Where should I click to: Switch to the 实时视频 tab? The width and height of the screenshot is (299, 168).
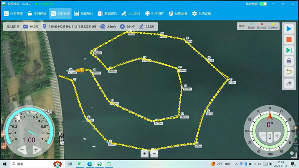tap(36, 14)
